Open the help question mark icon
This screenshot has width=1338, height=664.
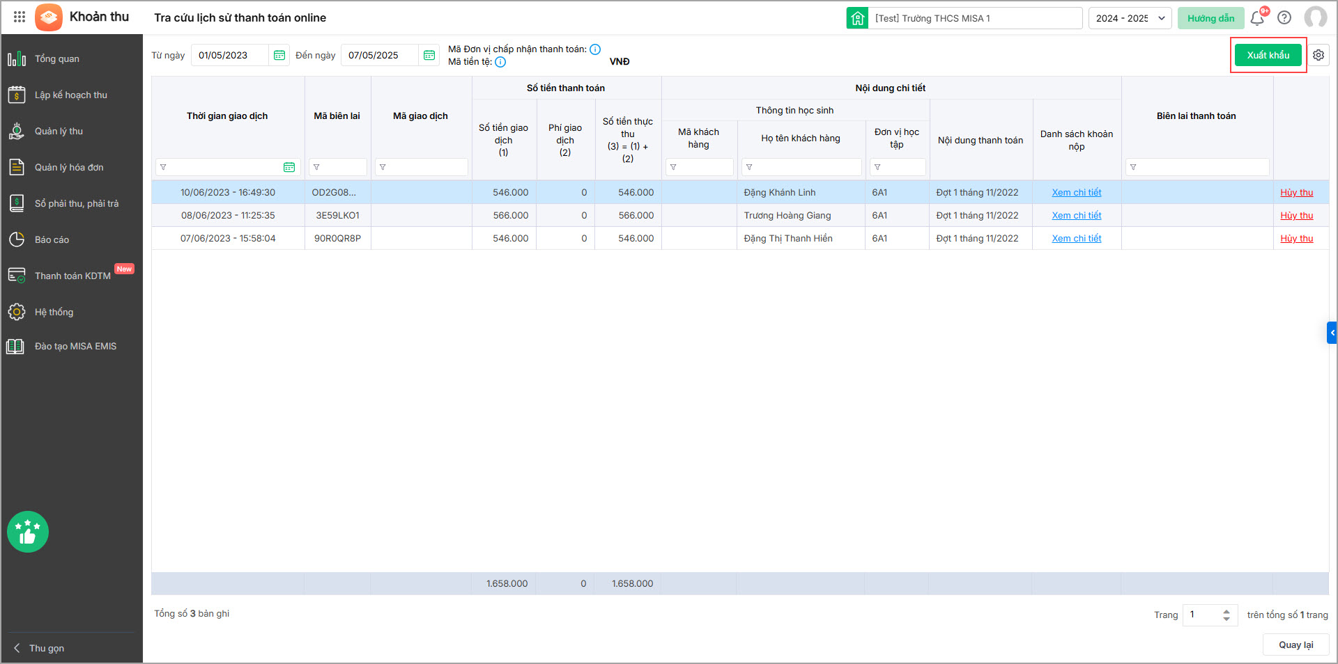[1284, 18]
